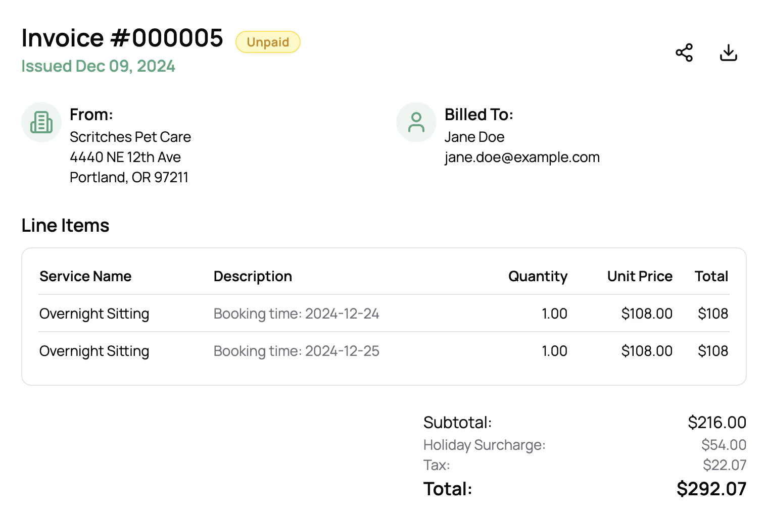Image resolution: width=766 pixels, height=519 pixels.
Task: Click the company building icon
Action: (41, 122)
